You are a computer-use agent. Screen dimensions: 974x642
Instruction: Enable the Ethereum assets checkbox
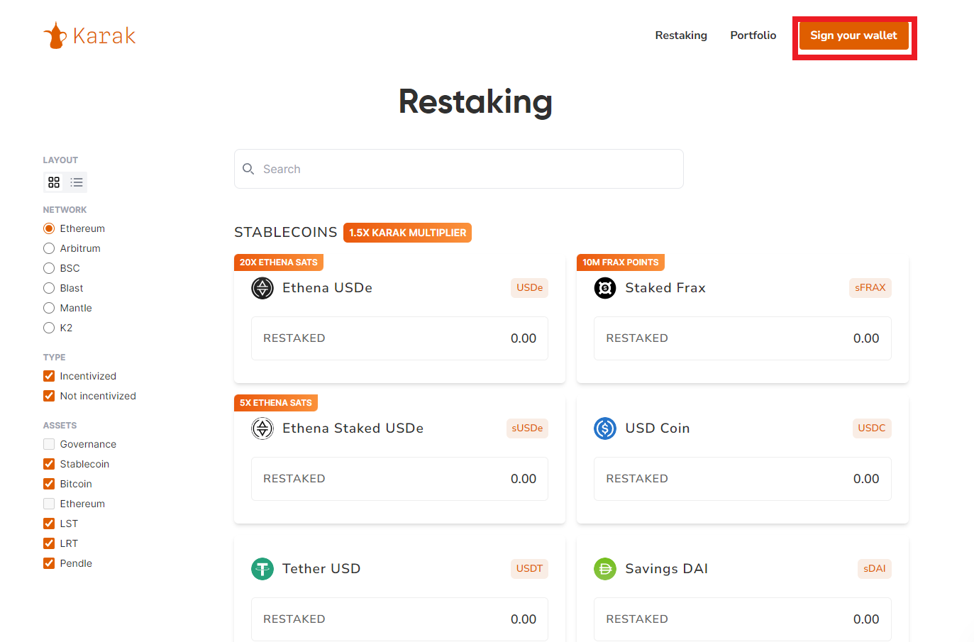(49, 504)
